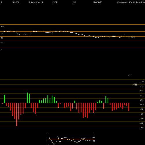Click the RSI axis label '30'
The height and width of the screenshot is (145, 145).
(2, 43)
